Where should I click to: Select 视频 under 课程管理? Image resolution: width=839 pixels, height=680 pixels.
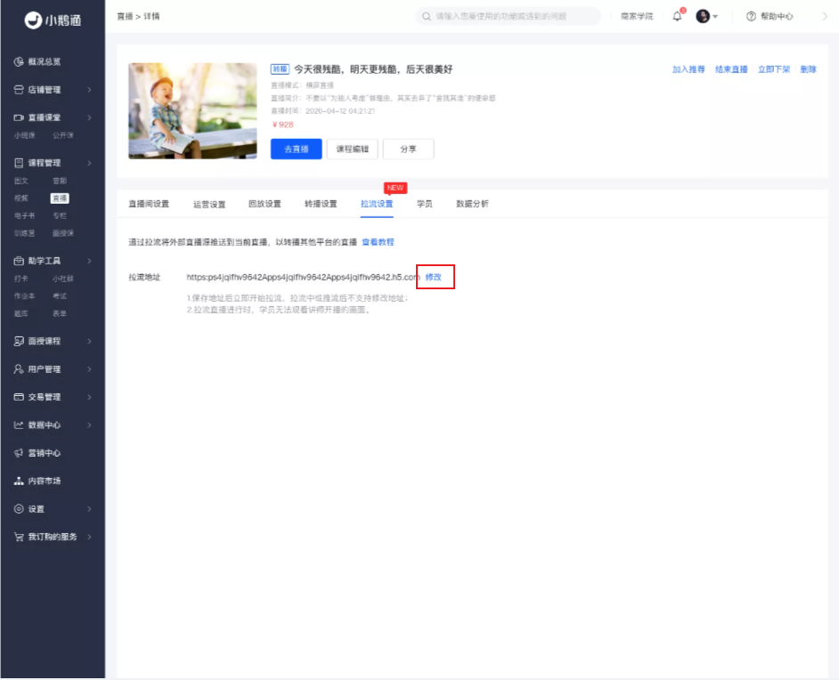(20, 198)
